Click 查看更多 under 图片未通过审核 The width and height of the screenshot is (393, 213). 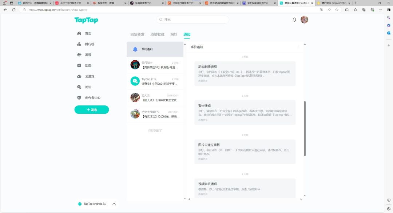coord(203,159)
